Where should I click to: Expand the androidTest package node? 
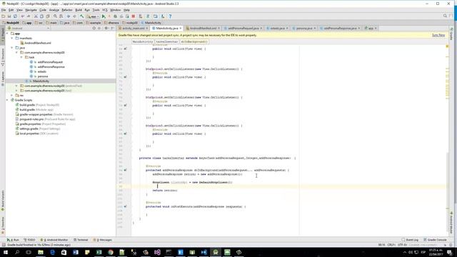(x=17, y=86)
